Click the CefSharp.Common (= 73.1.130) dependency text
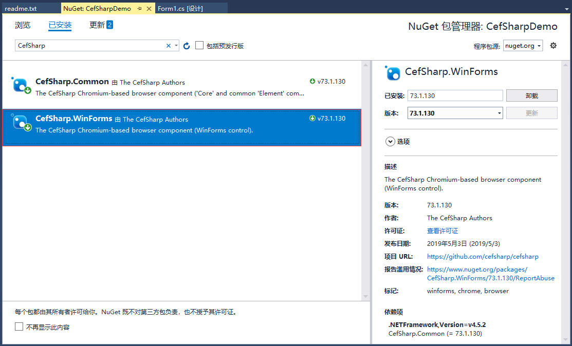Image resolution: width=572 pixels, height=346 pixels. click(x=435, y=333)
